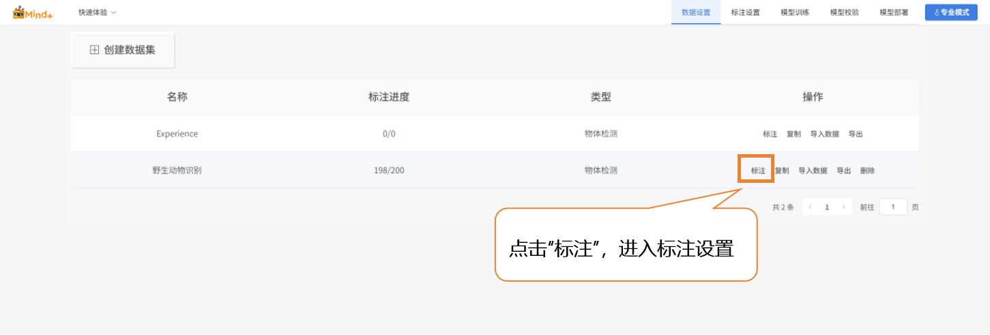Expand the 快速体验 dropdown
This screenshot has height=335, width=990.
(97, 12)
